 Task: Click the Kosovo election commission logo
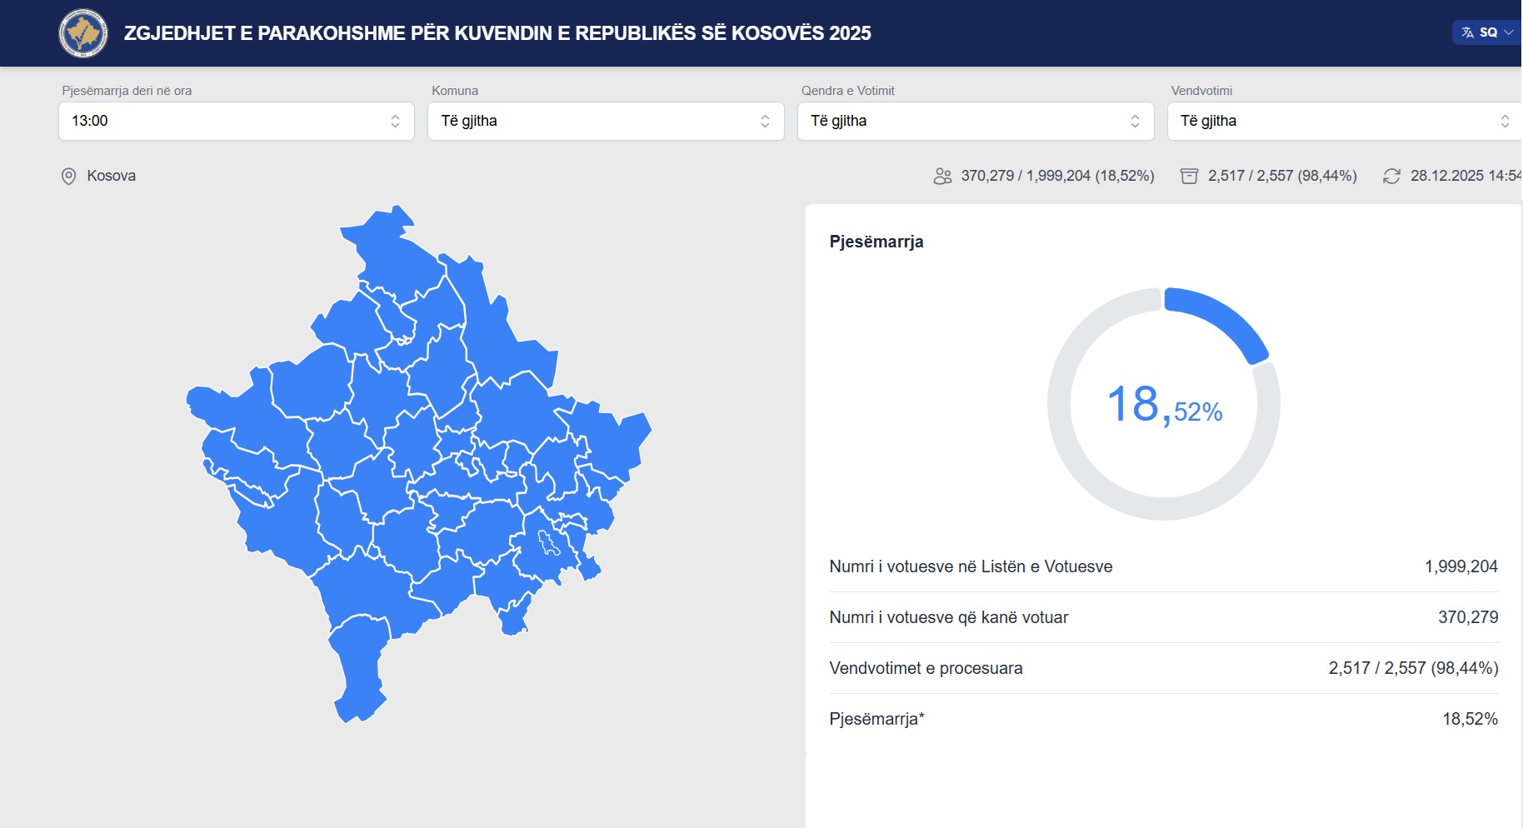pos(83,33)
